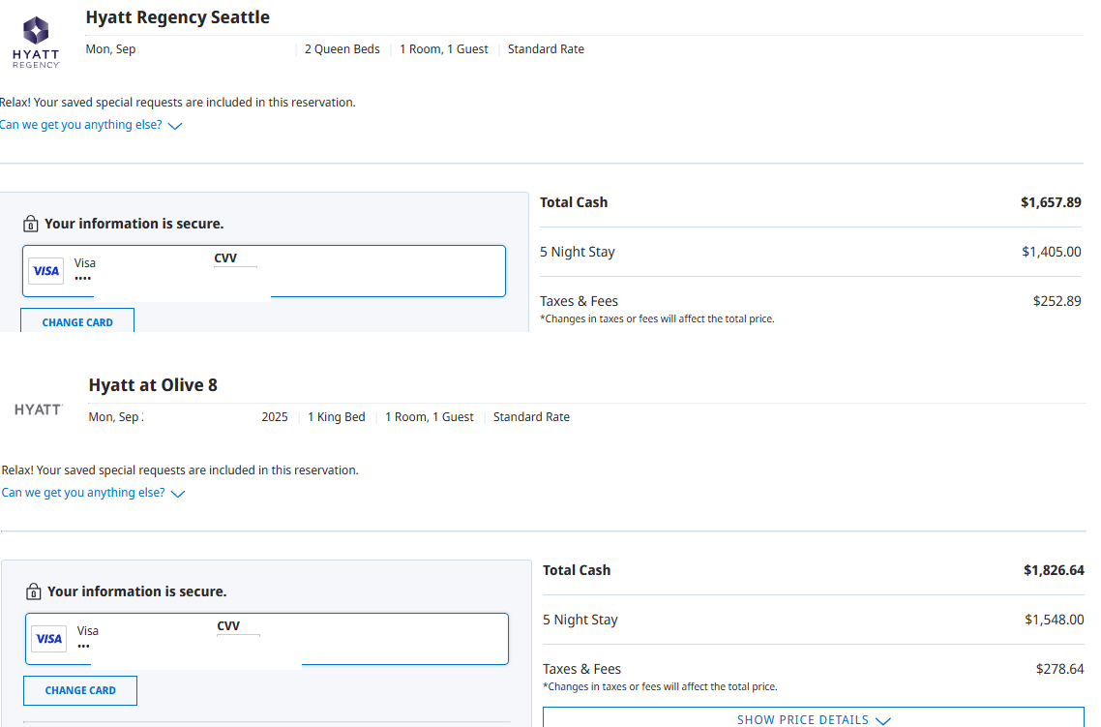Click Standard Rate for Hyatt Regency Seattle
This screenshot has width=1101, height=727.
(546, 49)
